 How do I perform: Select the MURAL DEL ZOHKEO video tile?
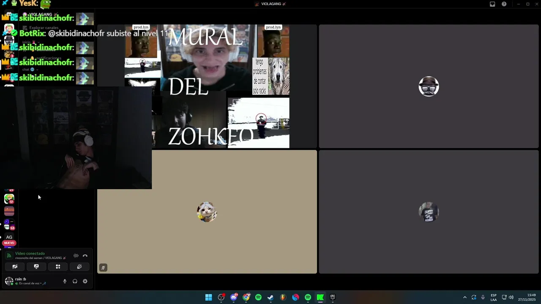click(207, 86)
